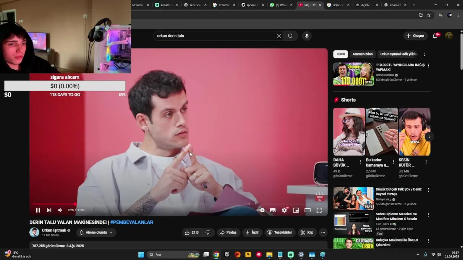Show next Shorts with the arrow
The width and height of the screenshot is (463, 260).
click(x=429, y=137)
